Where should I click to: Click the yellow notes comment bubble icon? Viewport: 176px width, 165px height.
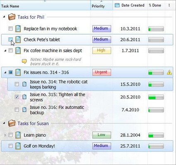coord(24,61)
